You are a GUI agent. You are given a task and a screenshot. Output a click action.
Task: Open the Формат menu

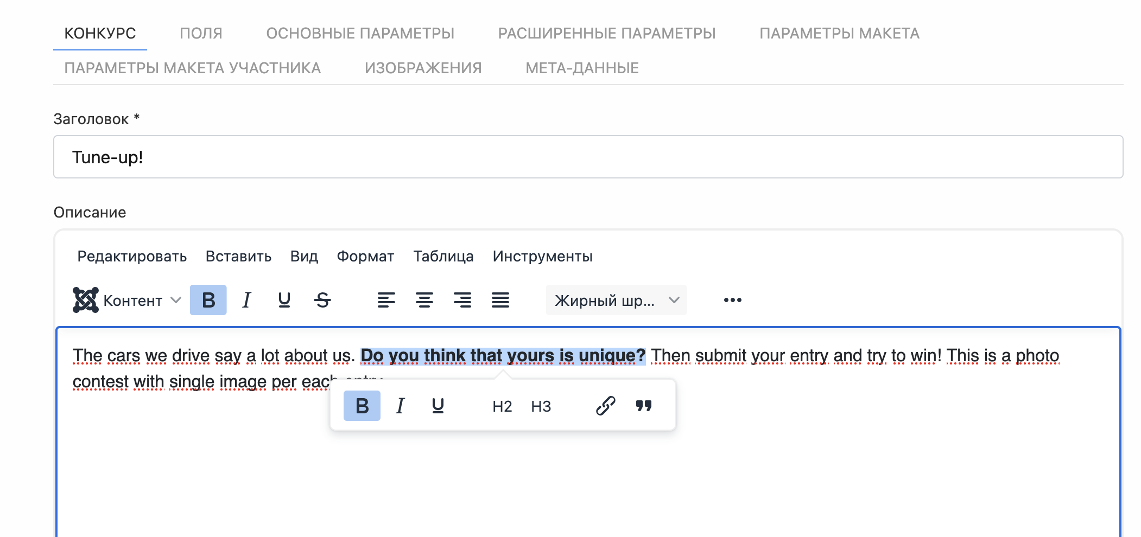click(365, 256)
